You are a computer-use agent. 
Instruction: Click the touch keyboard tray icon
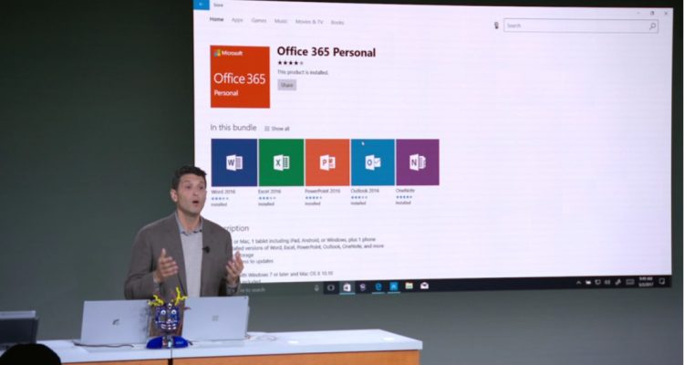[x=629, y=282]
